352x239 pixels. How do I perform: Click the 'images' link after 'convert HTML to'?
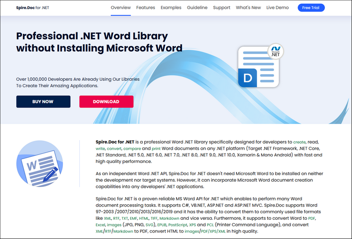191,231
